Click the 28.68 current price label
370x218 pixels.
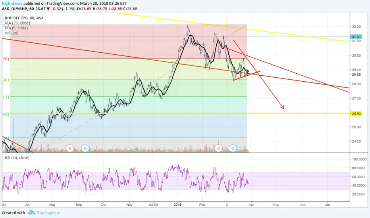pyautogui.click(x=356, y=75)
